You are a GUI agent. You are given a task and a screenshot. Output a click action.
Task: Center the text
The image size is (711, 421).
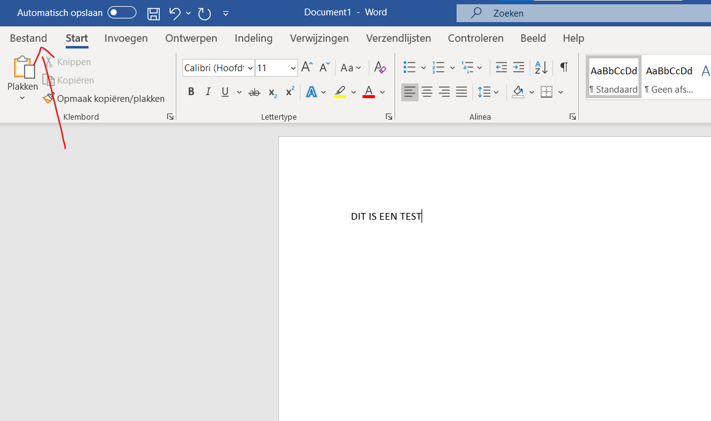[x=427, y=92]
